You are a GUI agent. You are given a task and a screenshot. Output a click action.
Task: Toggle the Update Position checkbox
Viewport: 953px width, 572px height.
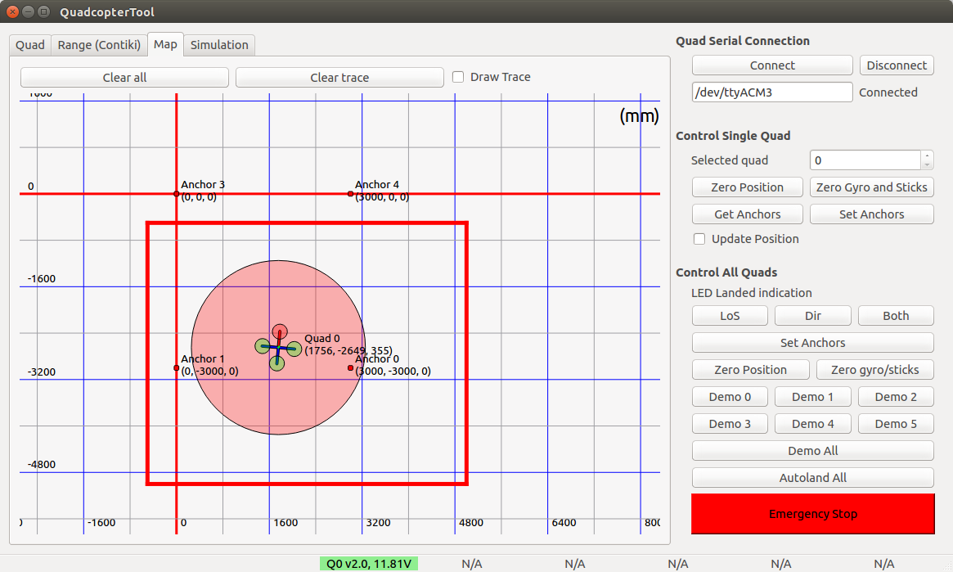tap(699, 239)
